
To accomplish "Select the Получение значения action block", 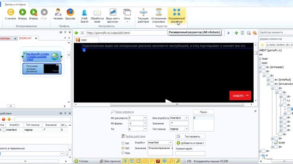I will (x=42, y=69).
